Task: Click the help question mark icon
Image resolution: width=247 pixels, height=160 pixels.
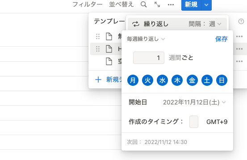Action: click(x=241, y=21)
